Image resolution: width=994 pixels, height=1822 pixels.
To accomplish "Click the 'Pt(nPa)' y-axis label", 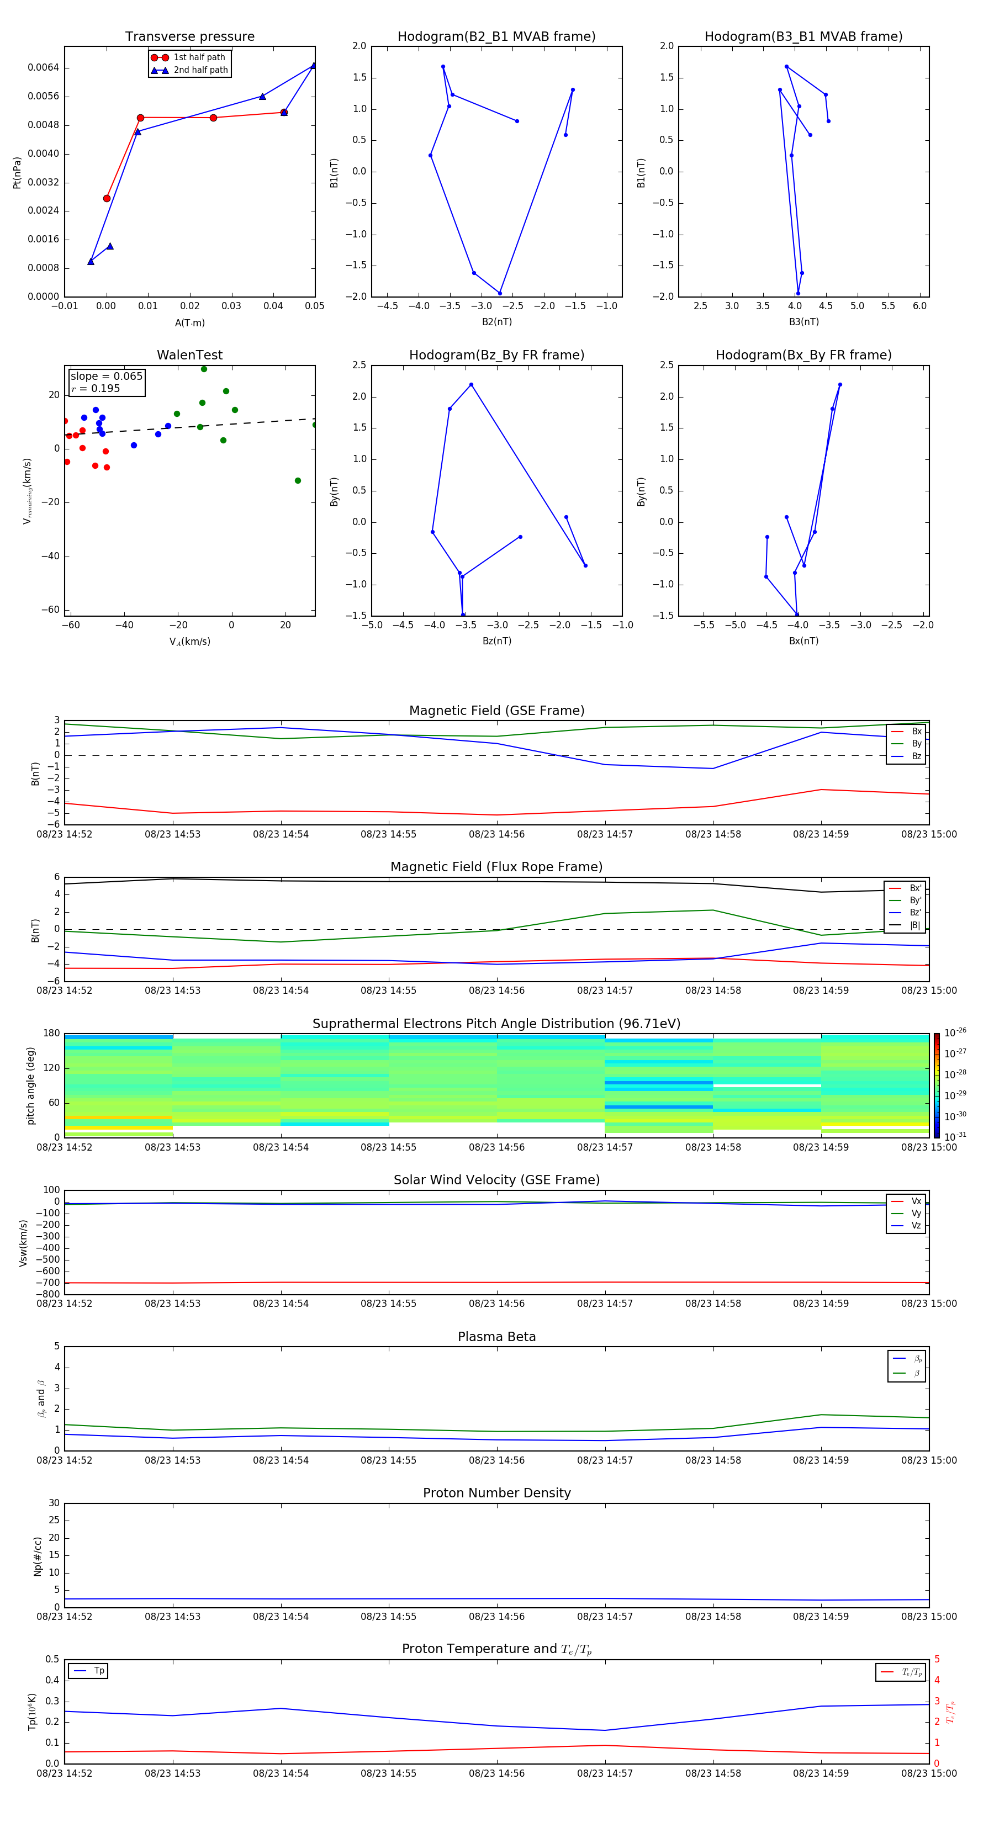I will click(17, 173).
